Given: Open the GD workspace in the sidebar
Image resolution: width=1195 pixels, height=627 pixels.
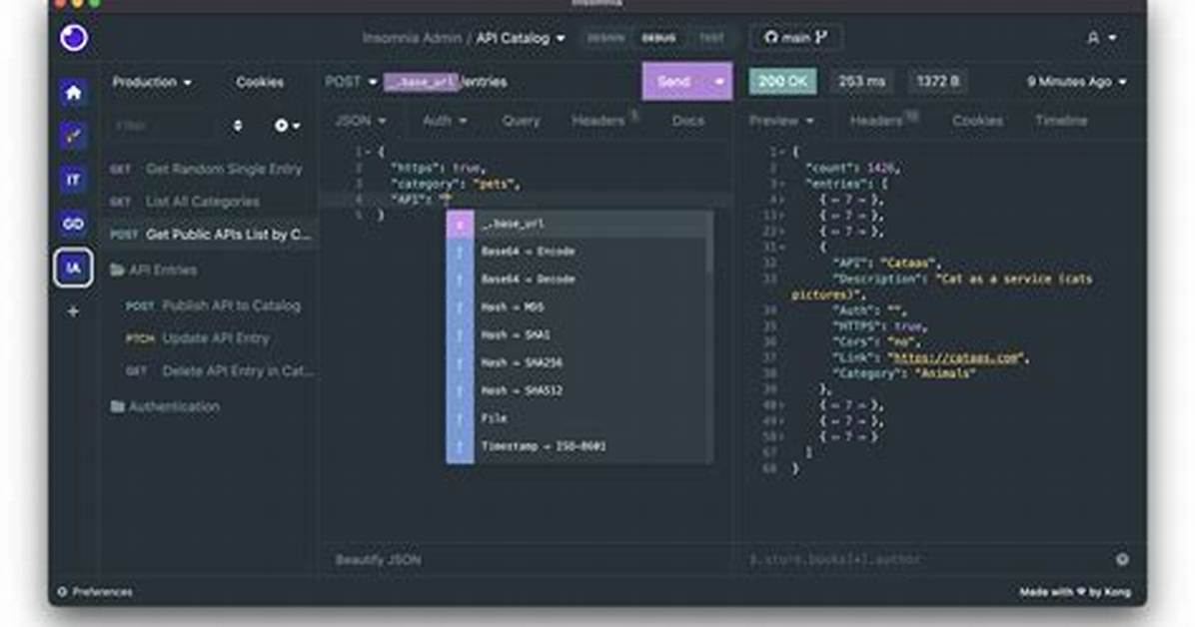Looking at the screenshot, I should point(73,224).
